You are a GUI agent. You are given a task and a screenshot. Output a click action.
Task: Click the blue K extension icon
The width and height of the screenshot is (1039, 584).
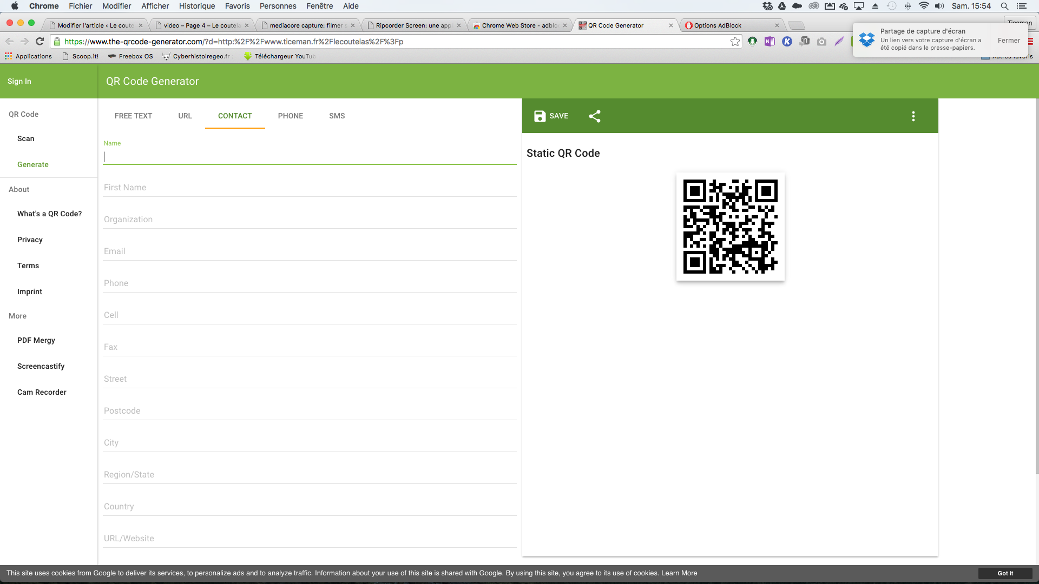pyautogui.click(x=787, y=41)
